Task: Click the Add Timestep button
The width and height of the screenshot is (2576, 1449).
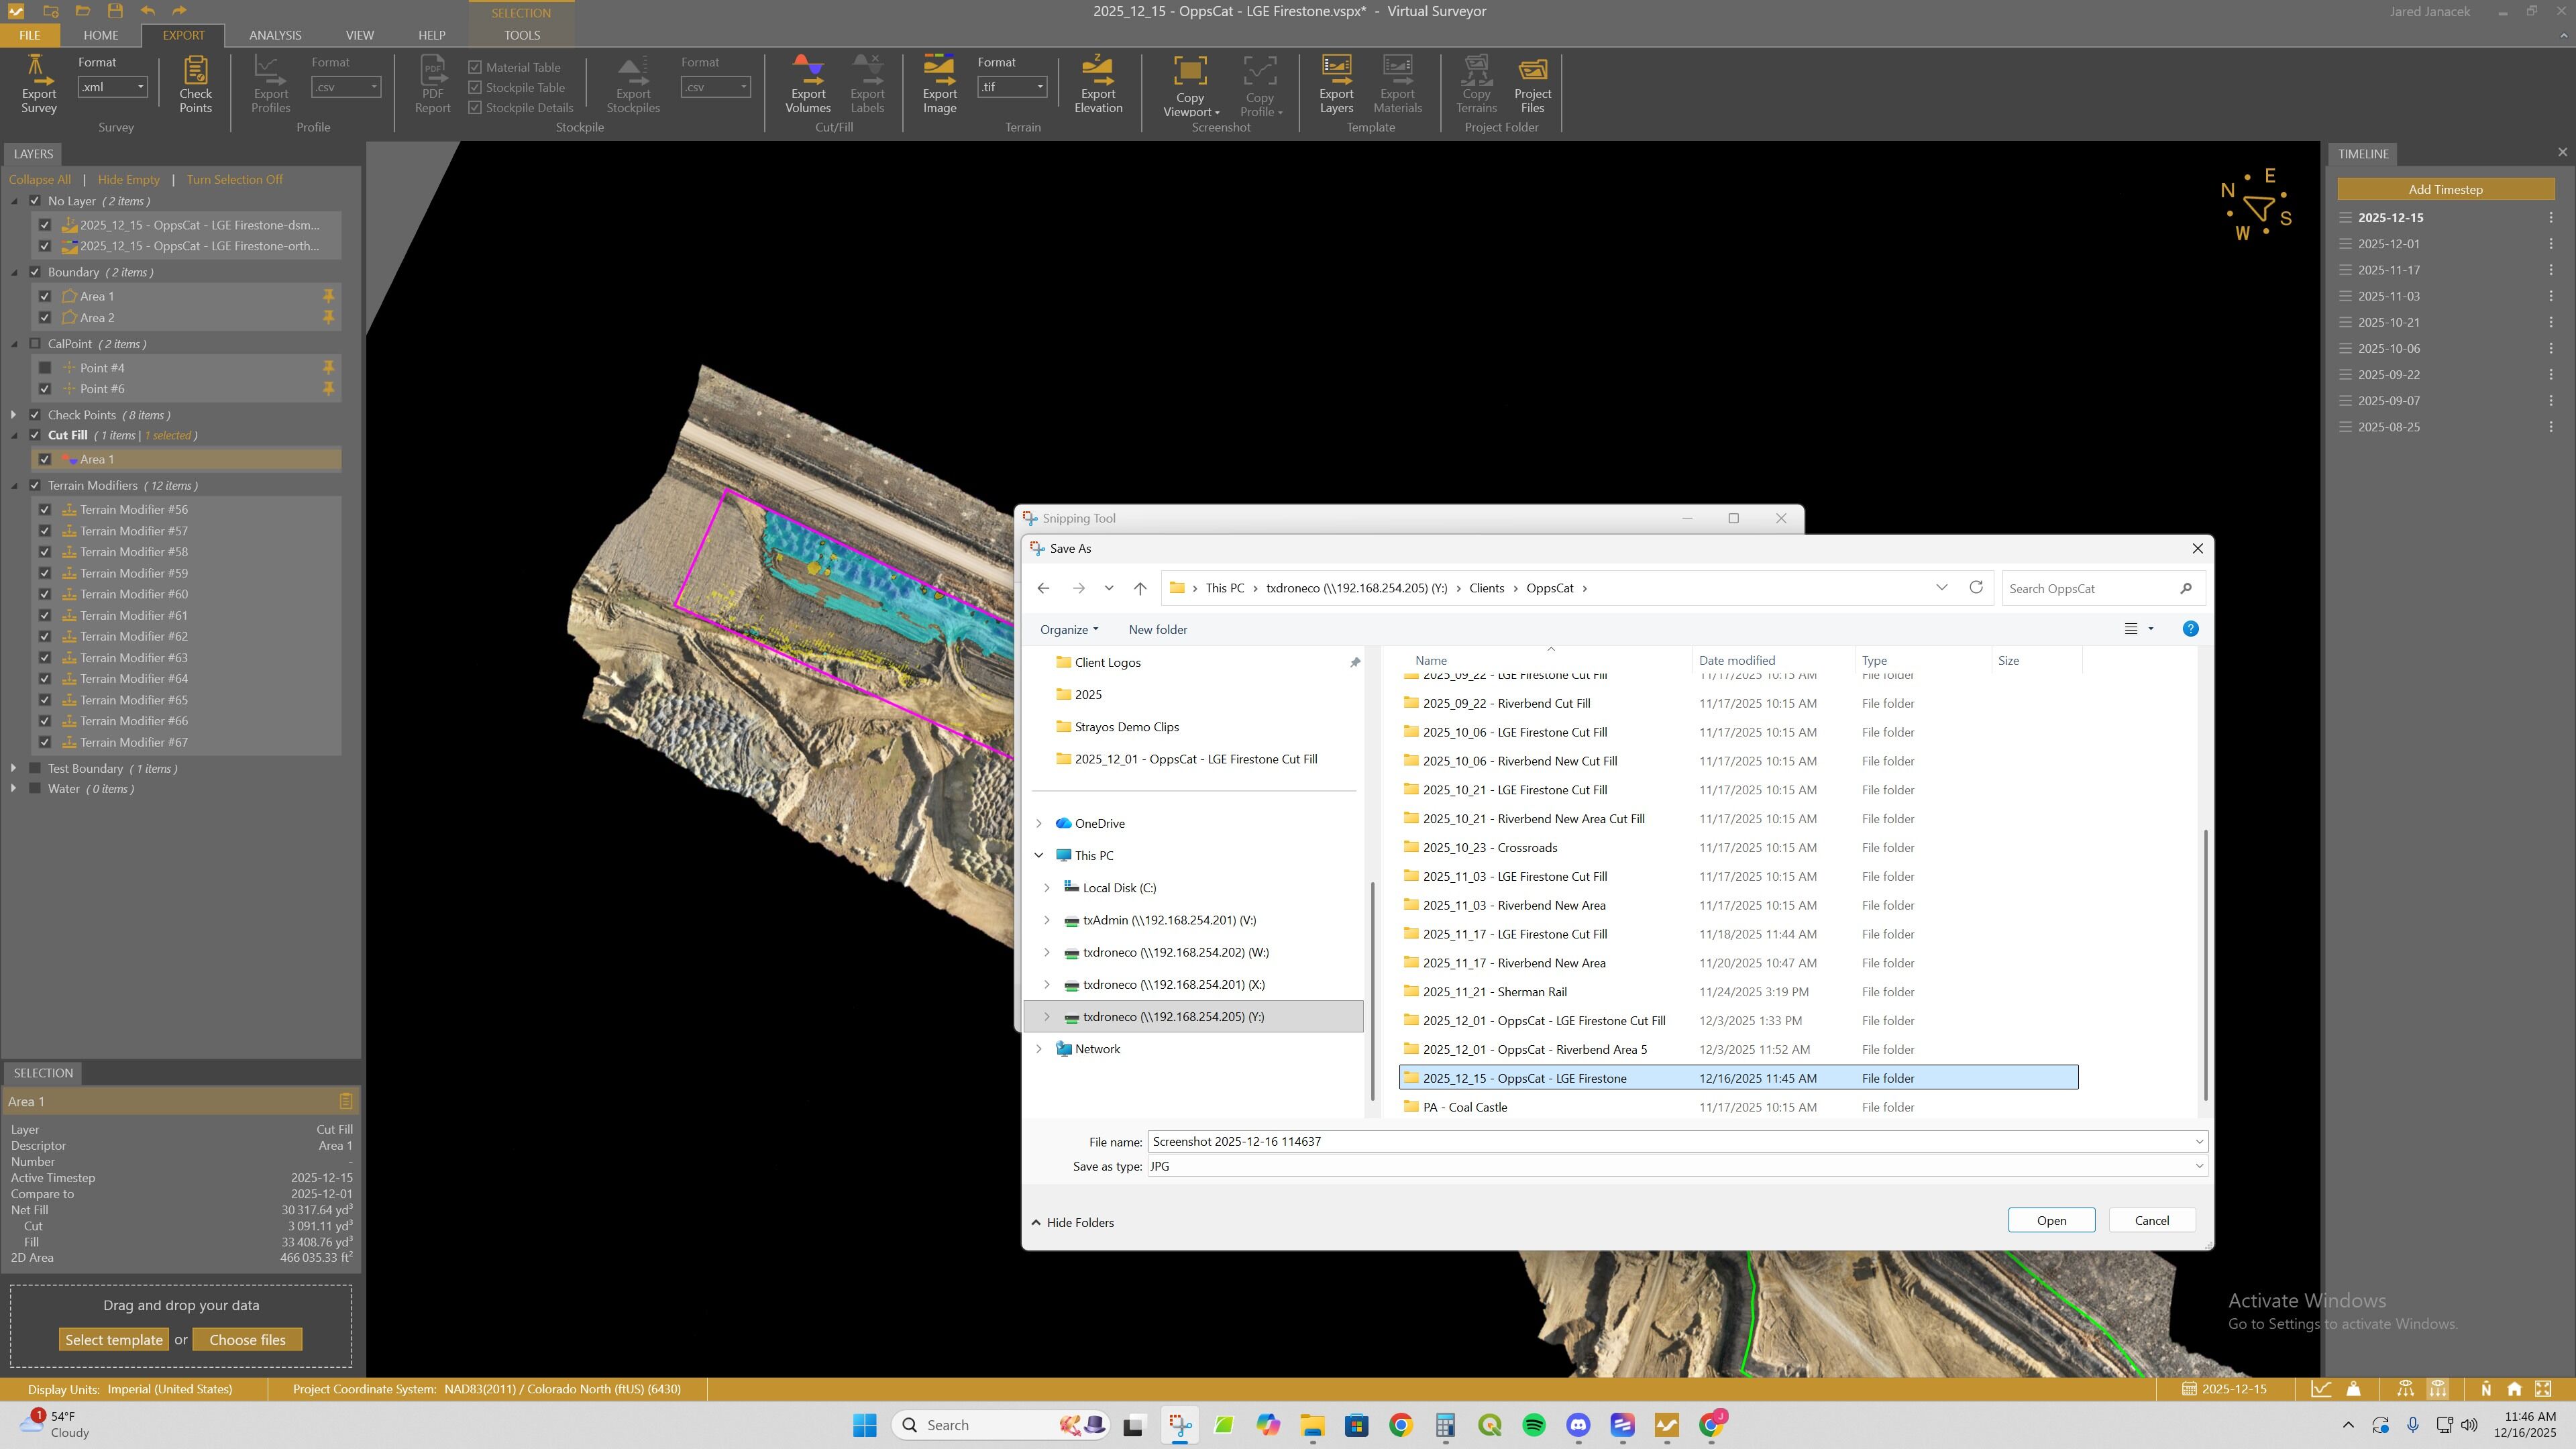Action: pyautogui.click(x=2445, y=189)
